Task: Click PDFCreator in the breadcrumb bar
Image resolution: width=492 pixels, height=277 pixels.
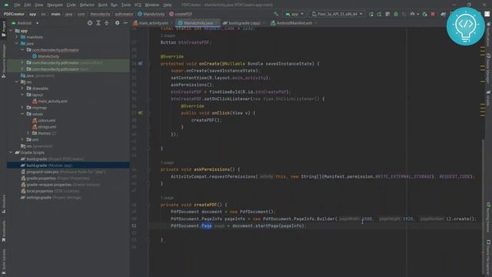Action: tap(14, 14)
